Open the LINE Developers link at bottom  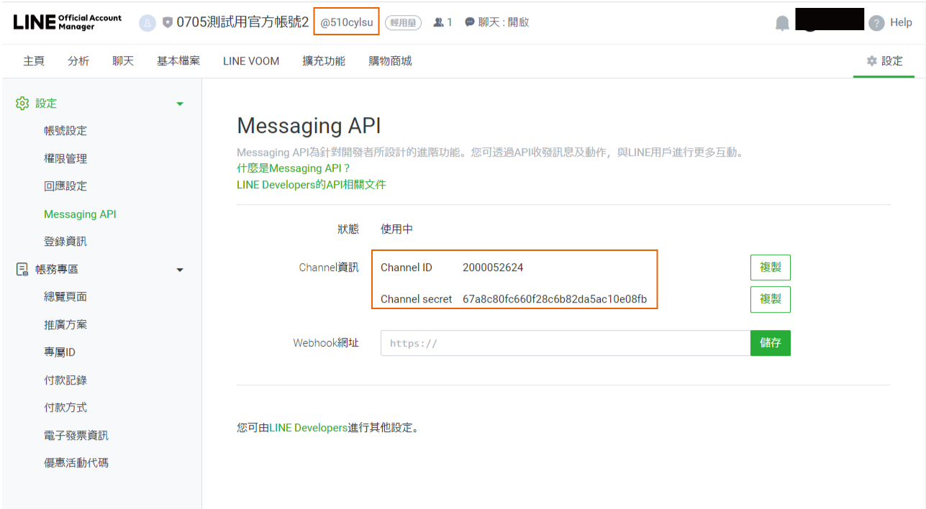point(309,428)
